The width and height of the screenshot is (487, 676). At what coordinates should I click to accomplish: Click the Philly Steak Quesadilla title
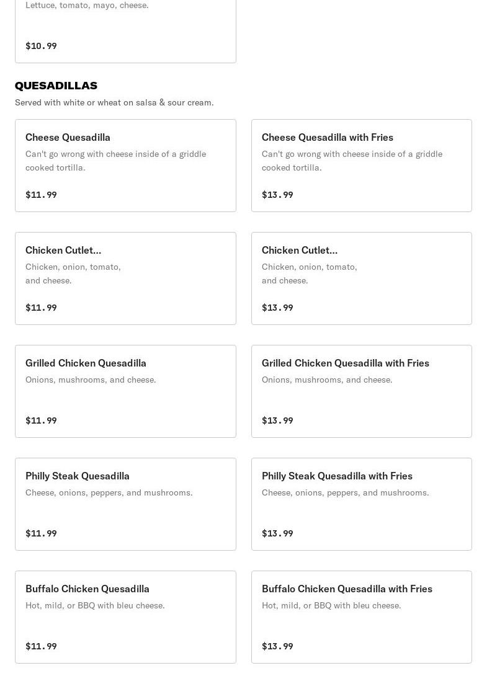tap(77, 476)
